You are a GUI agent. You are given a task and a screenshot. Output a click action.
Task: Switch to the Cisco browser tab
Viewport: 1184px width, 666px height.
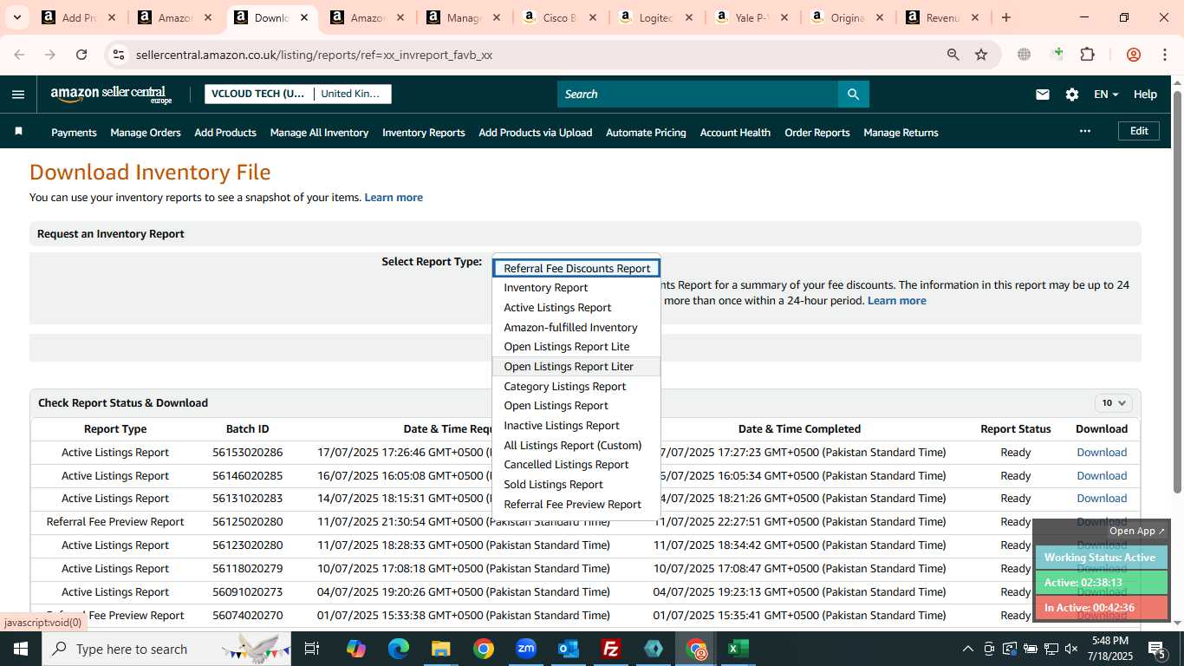pyautogui.click(x=559, y=17)
